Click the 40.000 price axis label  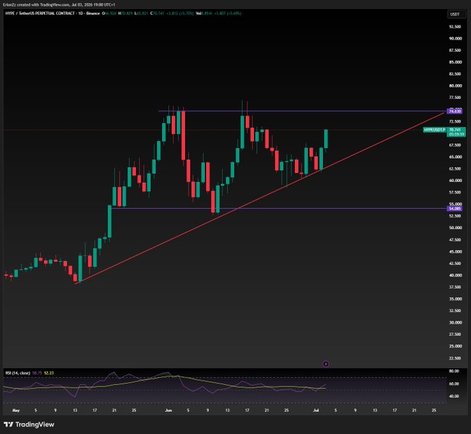pos(455,275)
